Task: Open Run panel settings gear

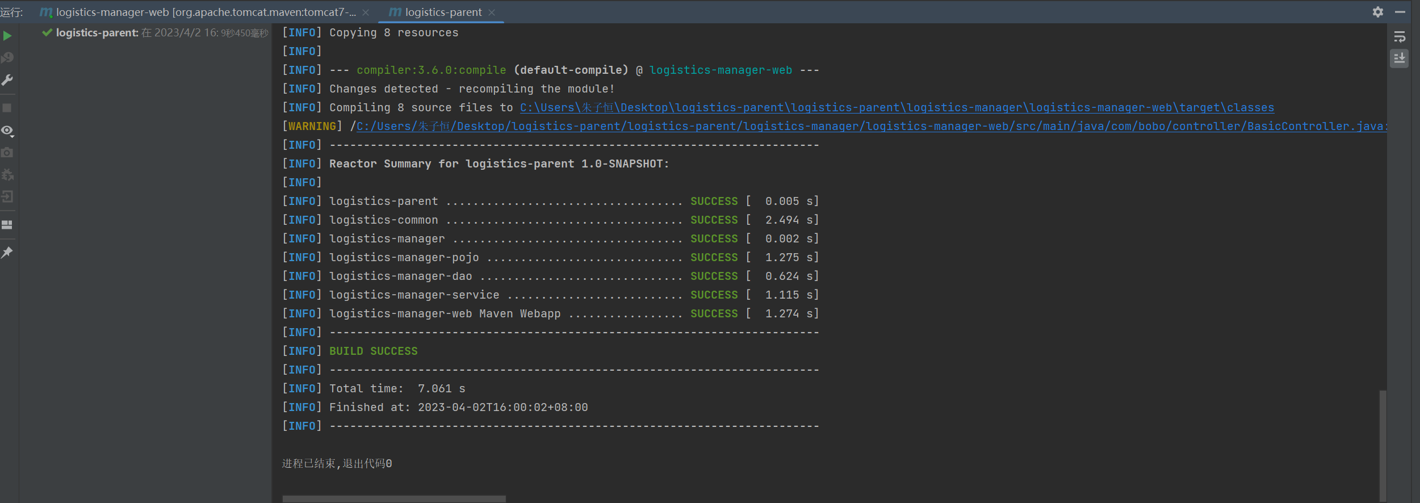Action: pyautogui.click(x=1378, y=12)
